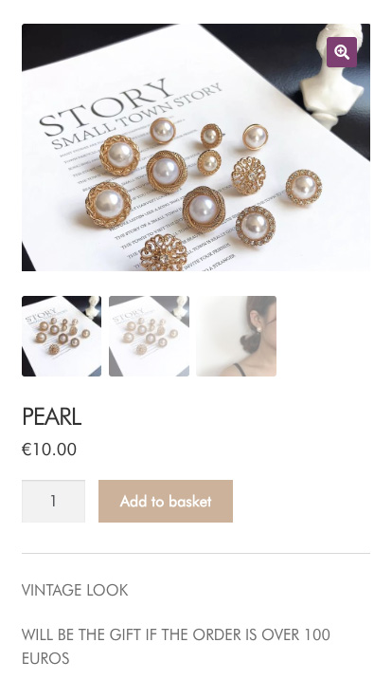Screen dimensions: 392x698
Task: Click the filigree flower earring at photo bottom
Action: (163, 253)
